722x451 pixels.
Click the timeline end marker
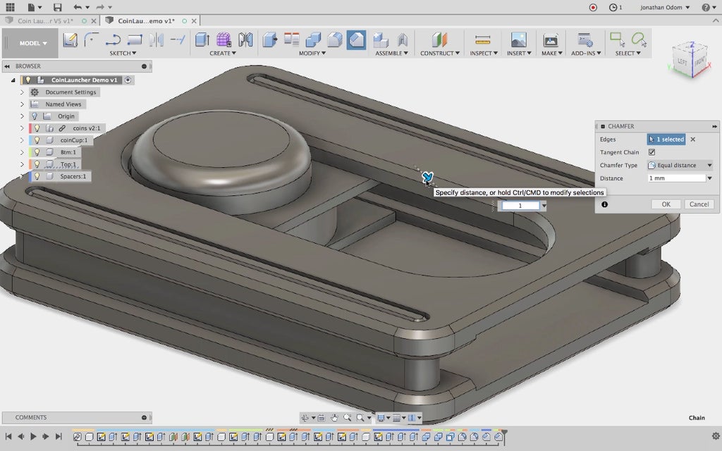(504, 436)
